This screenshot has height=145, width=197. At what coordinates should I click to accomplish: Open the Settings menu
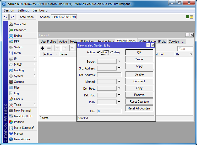[23, 10]
